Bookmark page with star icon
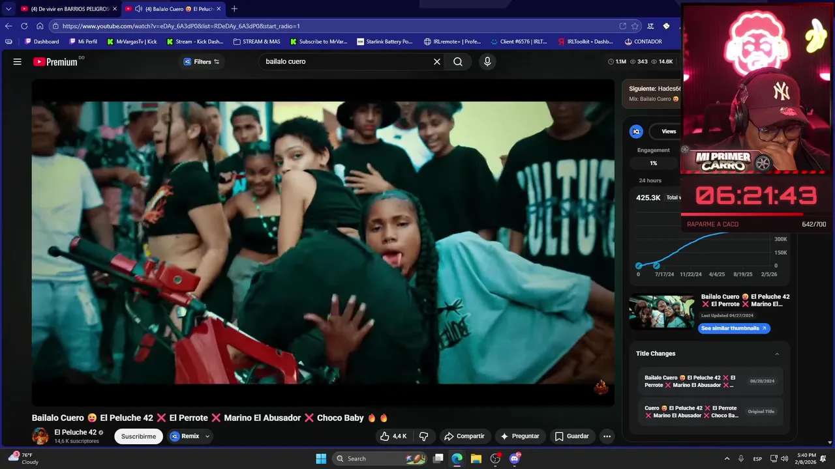 pyautogui.click(x=635, y=26)
